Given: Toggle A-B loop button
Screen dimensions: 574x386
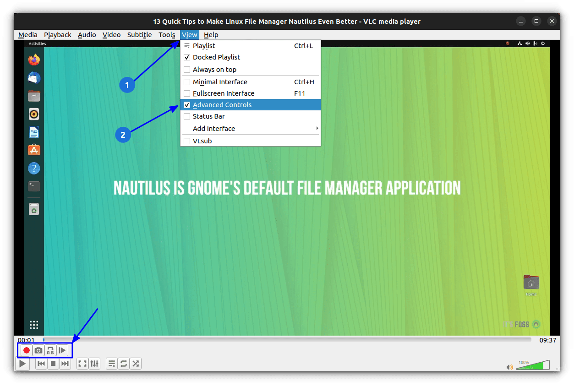Looking at the screenshot, I should [50, 351].
